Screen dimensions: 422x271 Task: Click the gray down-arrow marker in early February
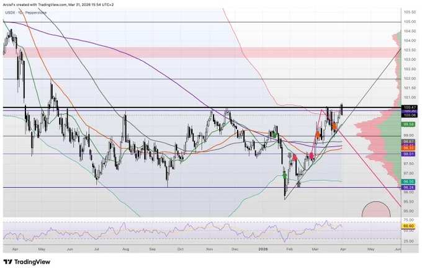tap(290, 156)
